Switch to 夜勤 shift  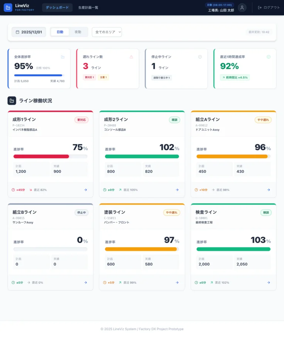tap(78, 32)
